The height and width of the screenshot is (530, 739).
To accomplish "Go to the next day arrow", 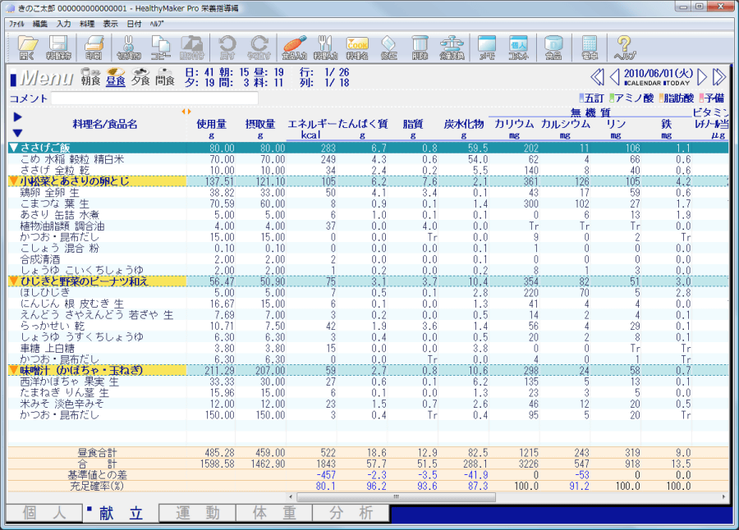I will [x=702, y=77].
